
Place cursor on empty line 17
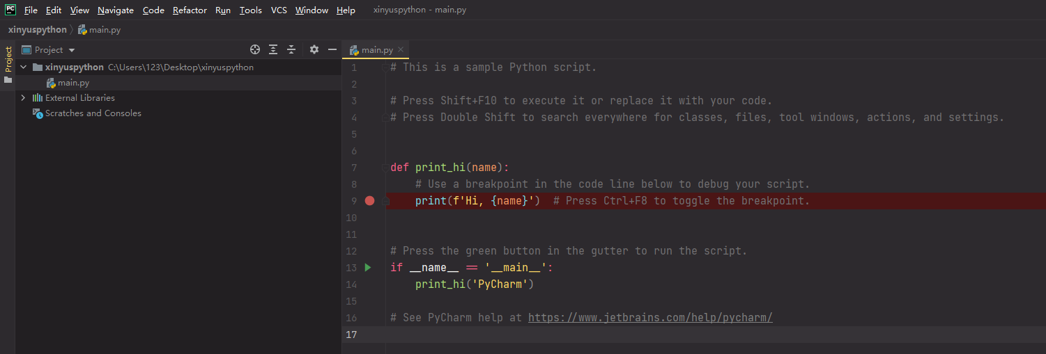(x=715, y=335)
